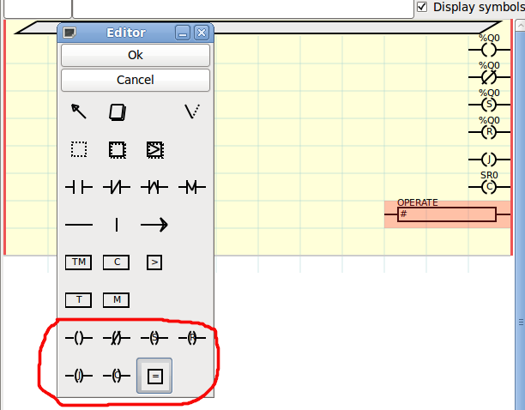The height and width of the screenshot is (410, 525).
Task: Click the OPERATE block on the rung
Action: [x=446, y=214]
